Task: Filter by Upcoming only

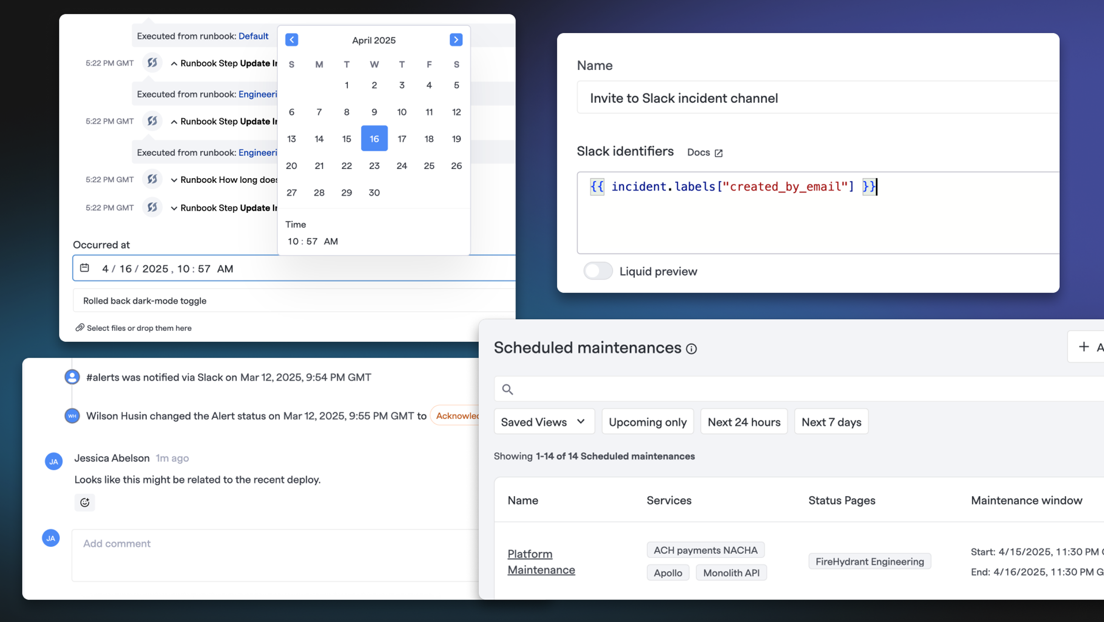Action: [x=647, y=421]
